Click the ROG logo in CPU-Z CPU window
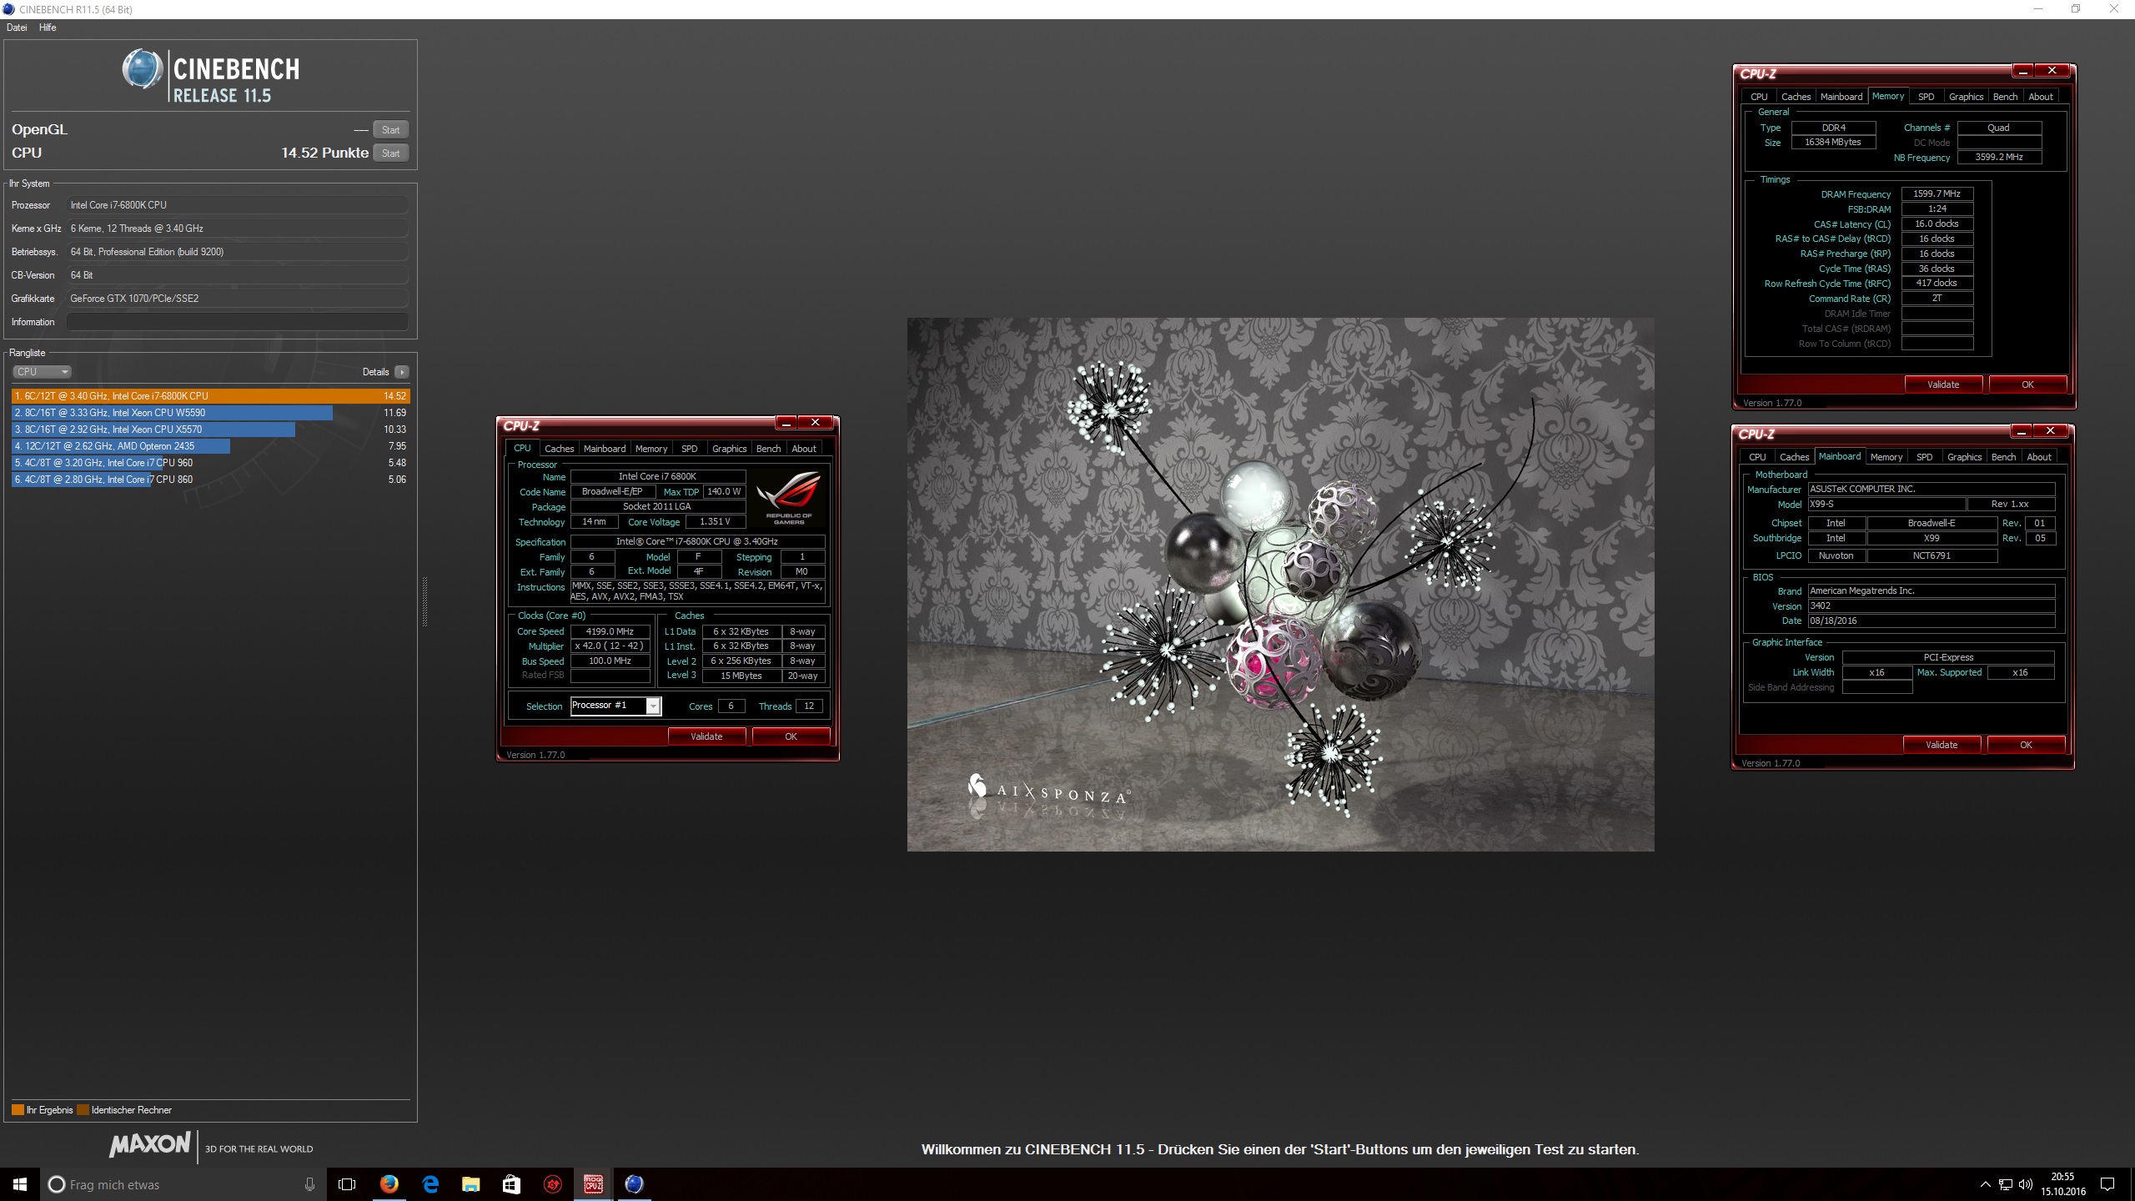The width and height of the screenshot is (2135, 1201). pos(788,498)
